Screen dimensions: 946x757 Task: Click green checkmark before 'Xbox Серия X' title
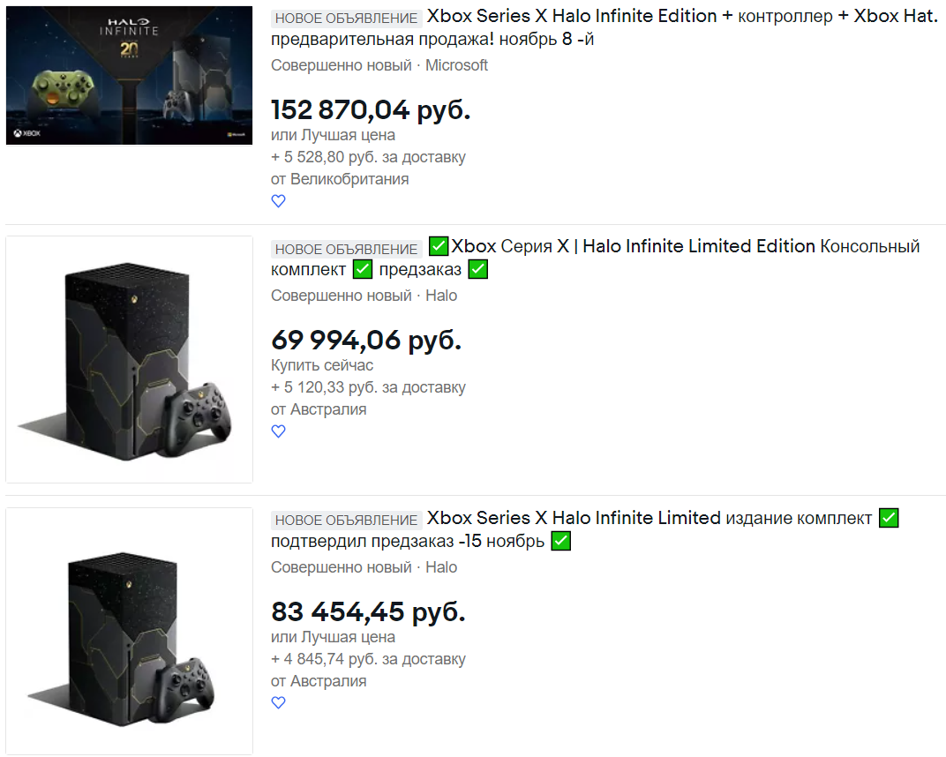[x=439, y=246]
